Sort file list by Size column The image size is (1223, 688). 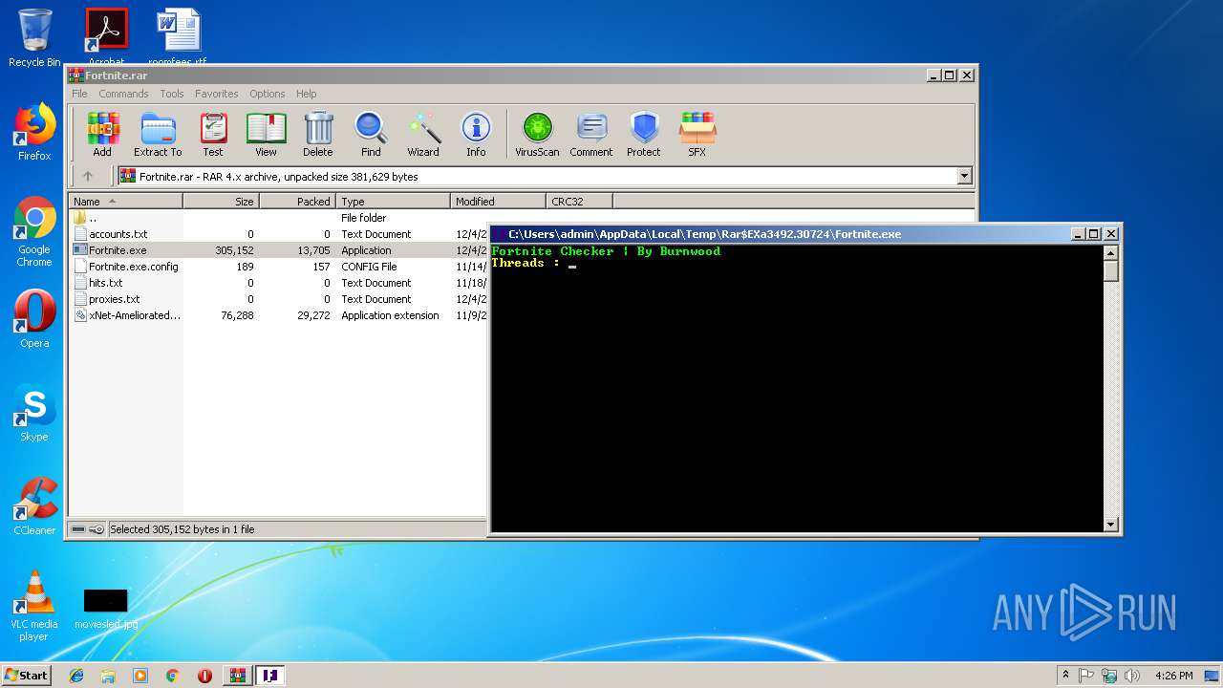tap(221, 202)
